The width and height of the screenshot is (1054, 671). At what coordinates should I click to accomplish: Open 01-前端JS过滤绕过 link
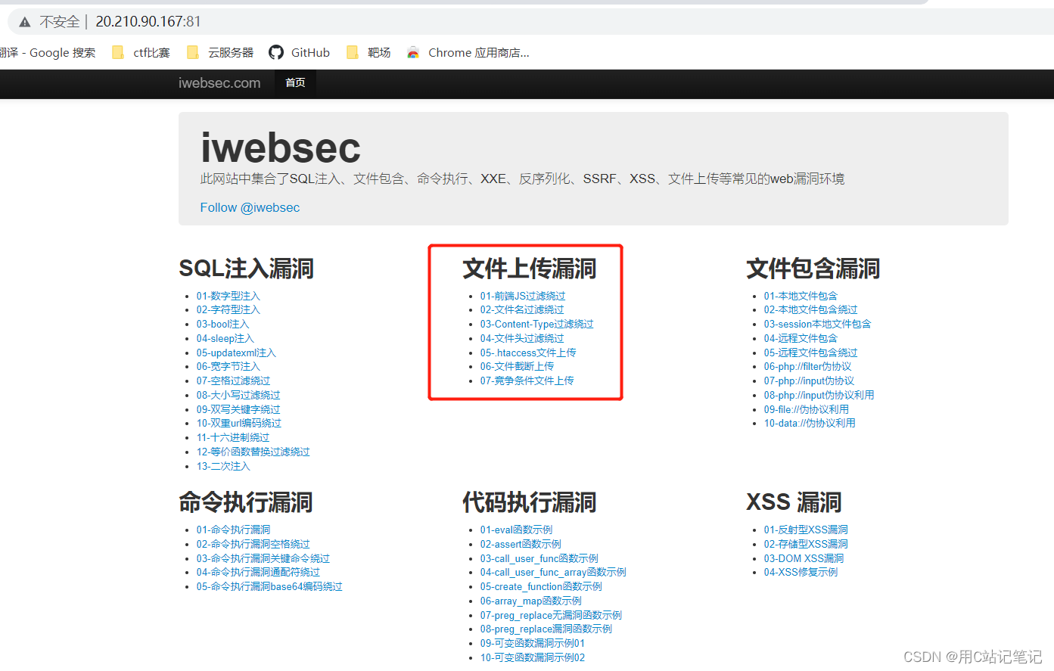tap(523, 296)
